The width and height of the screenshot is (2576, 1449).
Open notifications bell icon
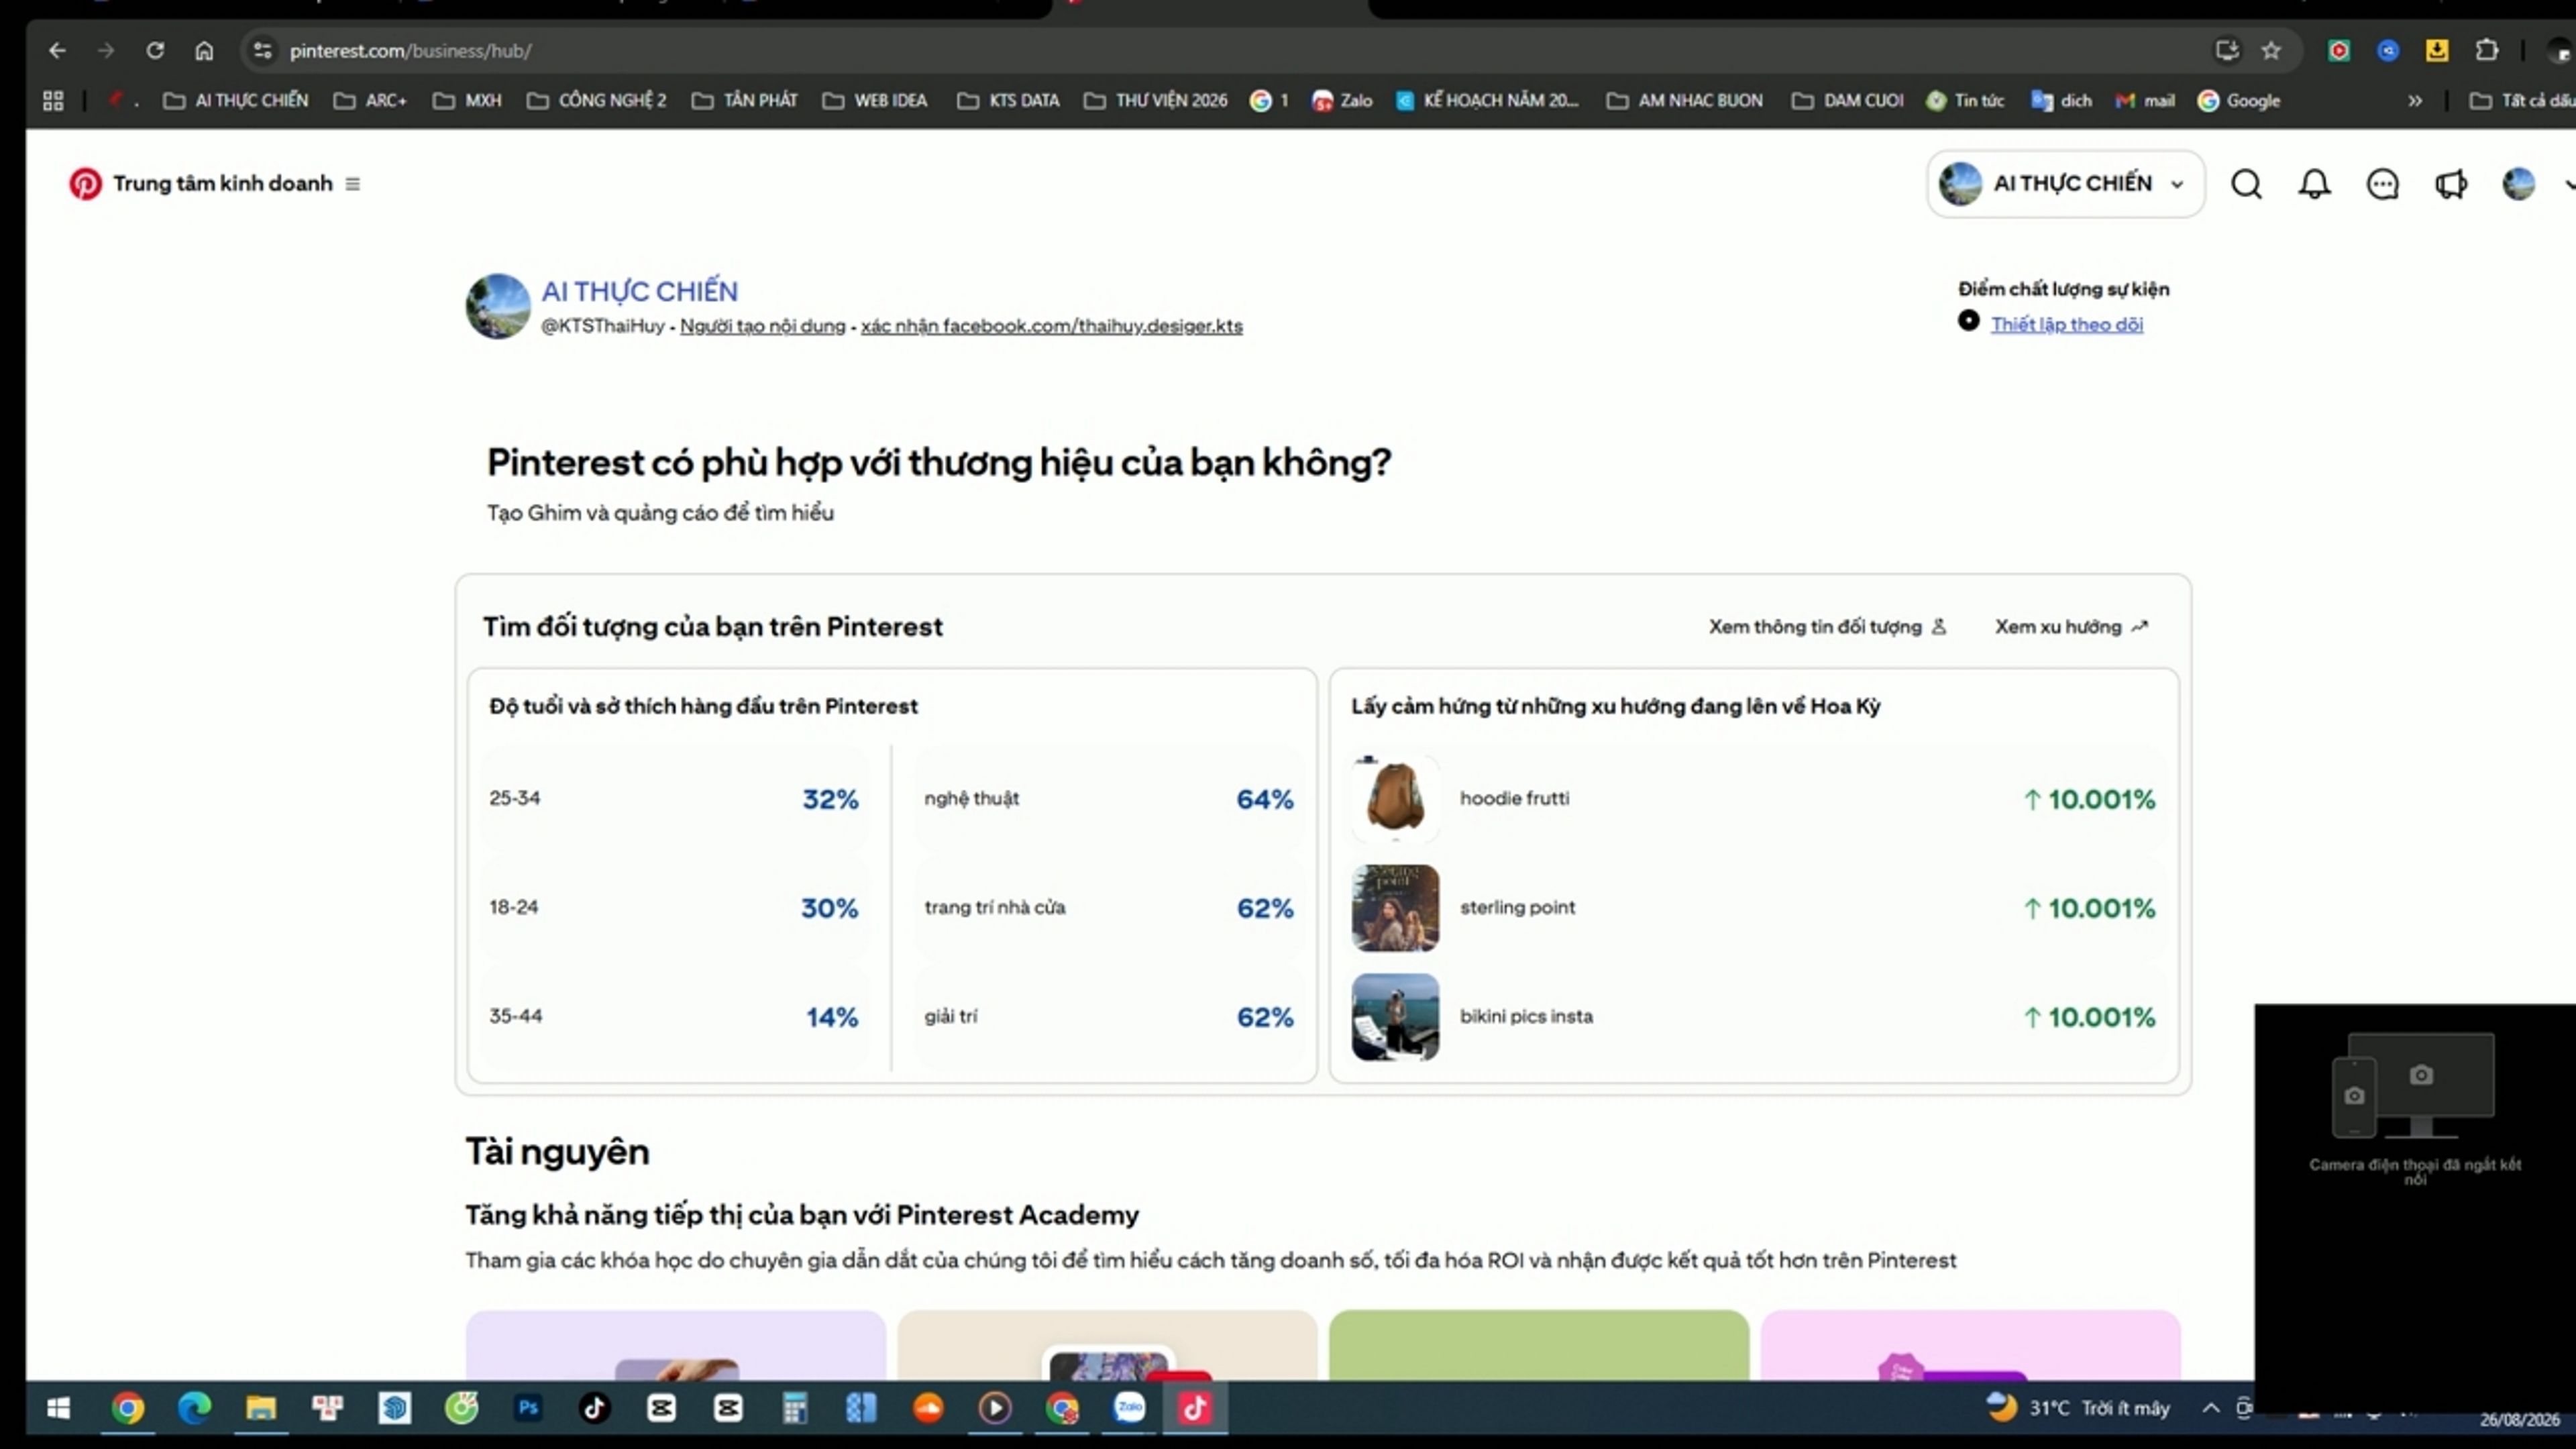pyautogui.click(x=2314, y=184)
